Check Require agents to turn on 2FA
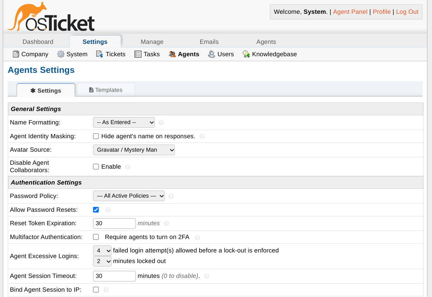Viewport: 432px width, 297px height. pos(96,237)
